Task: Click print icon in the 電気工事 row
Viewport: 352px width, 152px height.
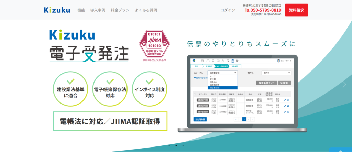Action: click(288, 100)
